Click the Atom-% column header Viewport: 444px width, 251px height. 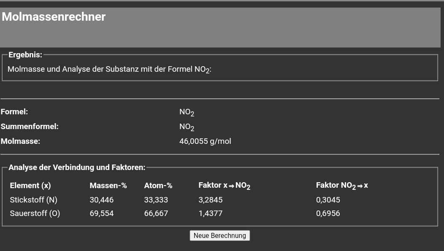[x=158, y=185]
